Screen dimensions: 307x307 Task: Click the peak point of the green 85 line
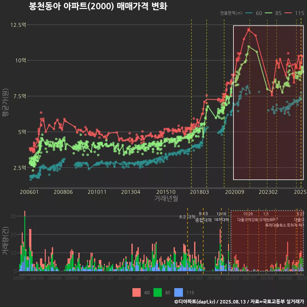pyautogui.click(x=249, y=46)
